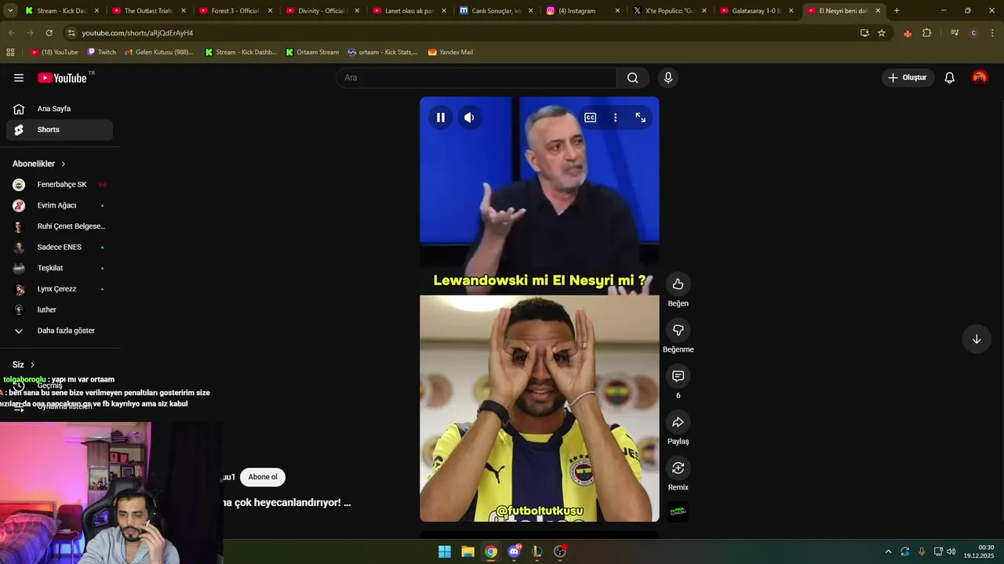Show hidden system tray icons
Viewport: 1004px width, 564px height.
pyautogui.click(x=888, y=551)
